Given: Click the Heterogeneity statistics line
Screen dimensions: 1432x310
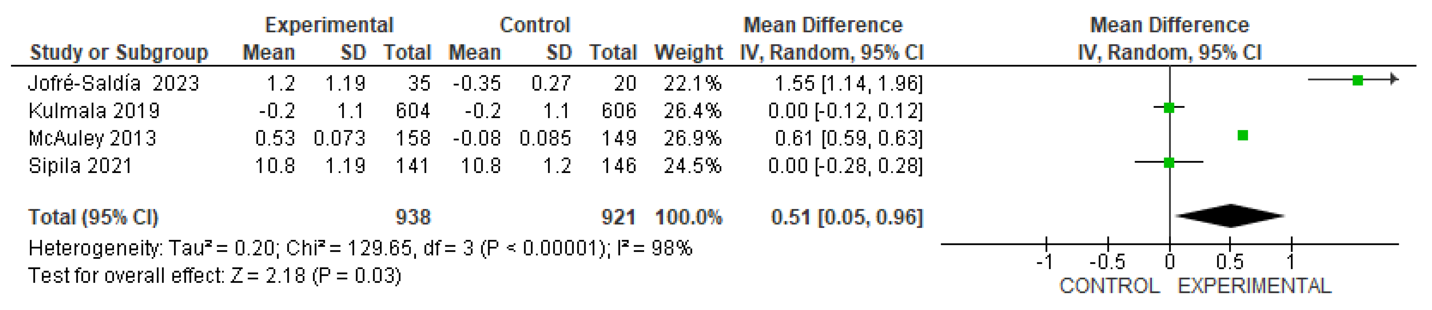Looking at the screenshot, I should [360, 248].
